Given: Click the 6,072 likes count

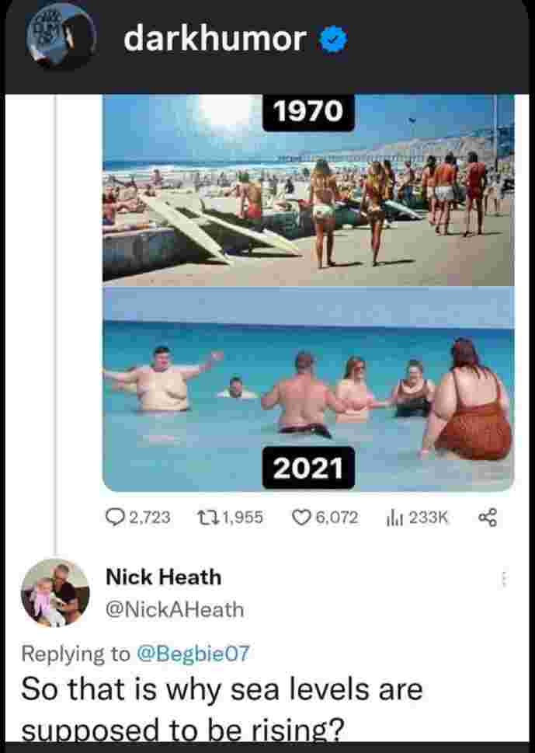Looking at the screenshot, I should pyautogui.click(x=337, y=518).
